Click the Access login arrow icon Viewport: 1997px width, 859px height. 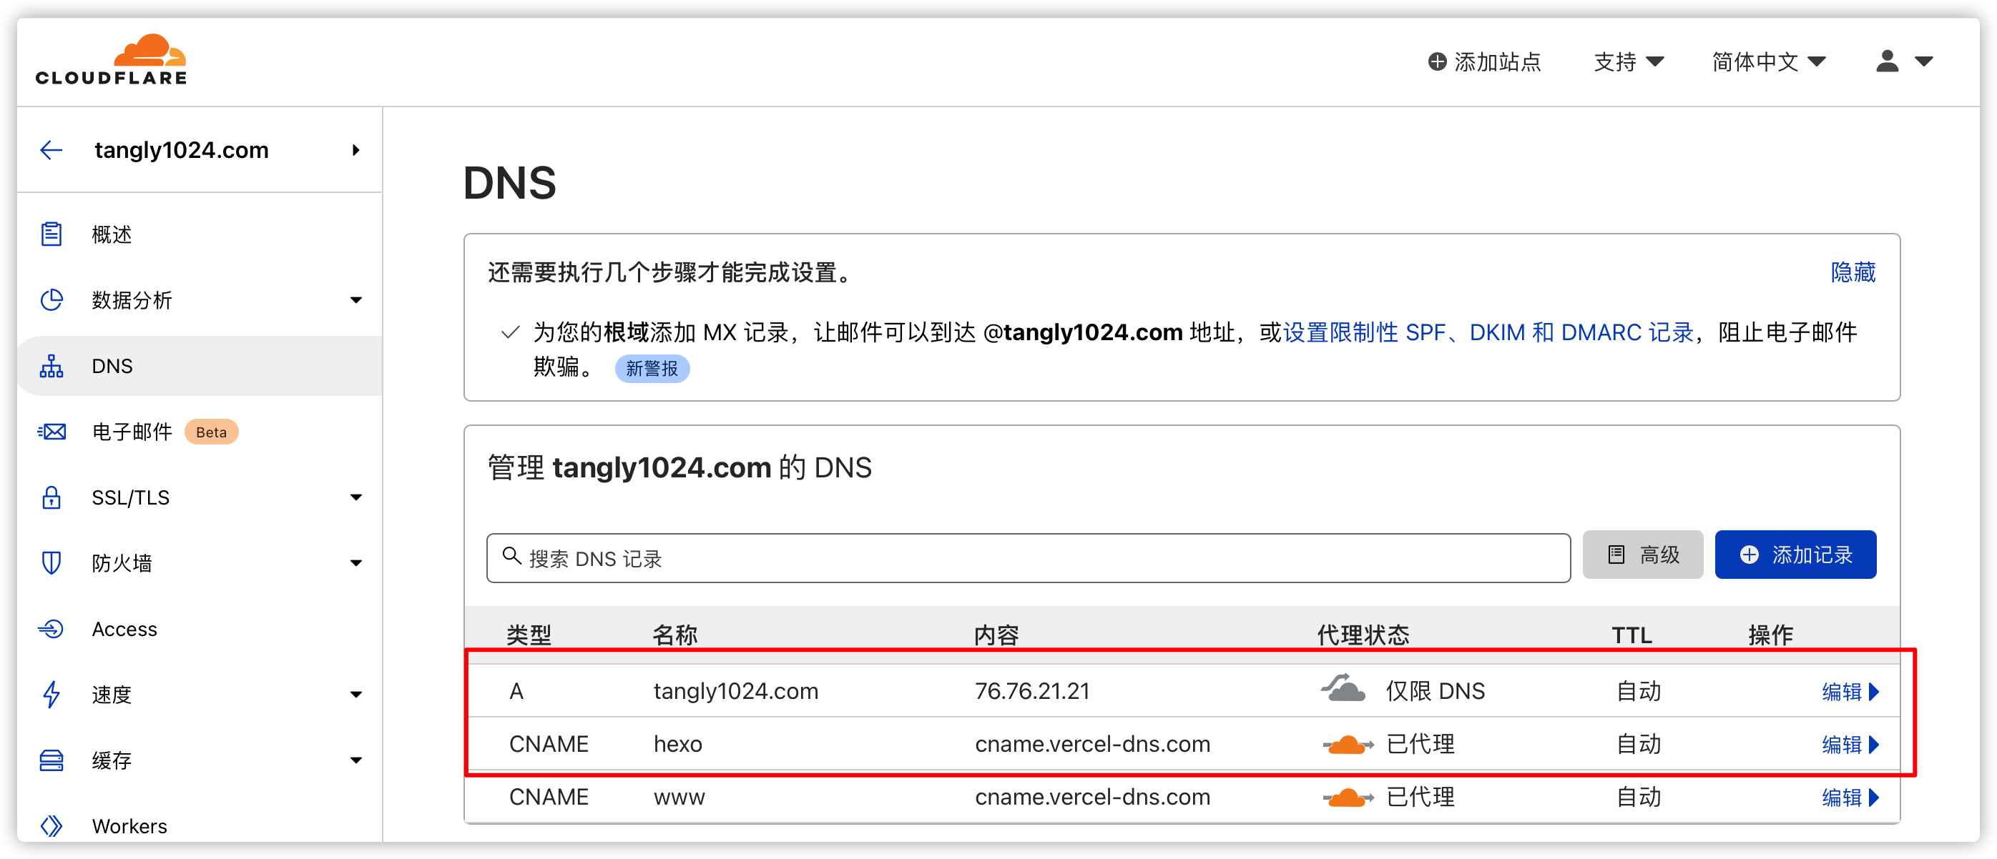point(51,629)
